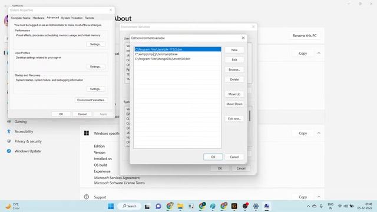This screenshot has width=377, height=212.
Task: Click Rename this PC button
Action: pyautogui.click(x=305, y=35)
